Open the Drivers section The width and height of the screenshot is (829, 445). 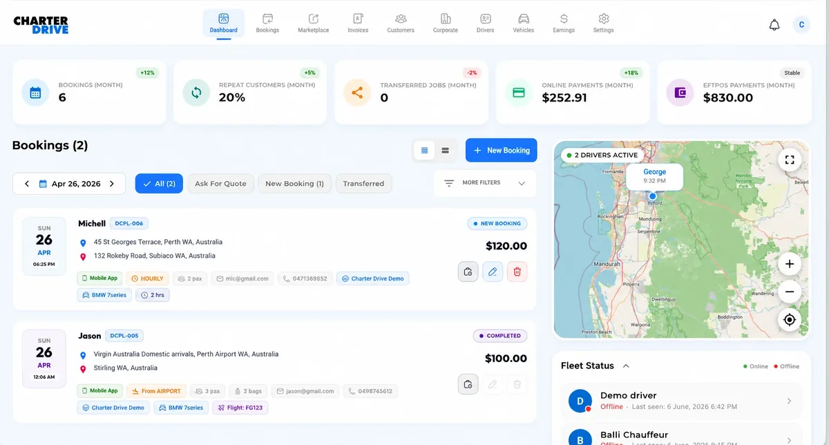(x=485, y=23)
